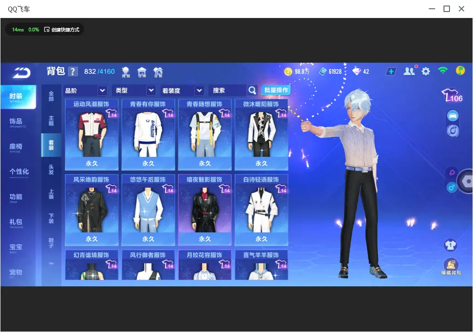
Task: Open the 捏脸 face customization icon
Action: point(126,72)
